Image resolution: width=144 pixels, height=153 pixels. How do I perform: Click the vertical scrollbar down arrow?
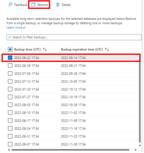140,146
